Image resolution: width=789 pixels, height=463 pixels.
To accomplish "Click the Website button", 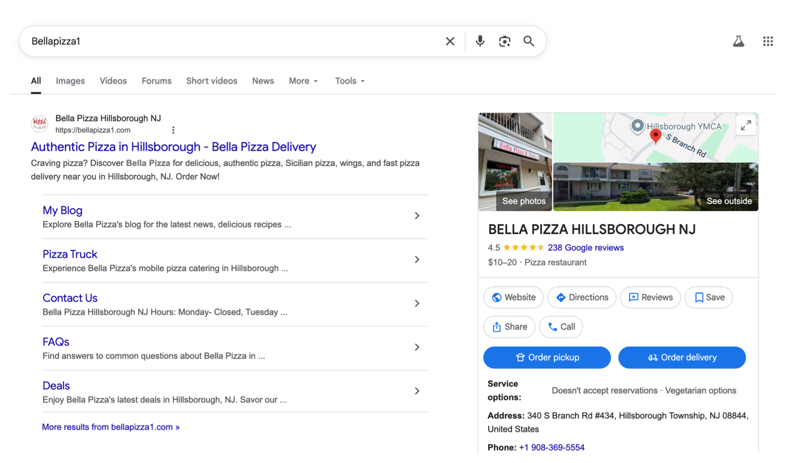I will pyautogui.click(x=513, y=298).
